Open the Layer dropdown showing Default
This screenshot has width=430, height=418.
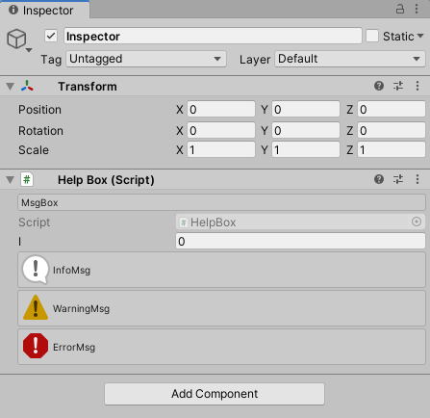(350, 59)
